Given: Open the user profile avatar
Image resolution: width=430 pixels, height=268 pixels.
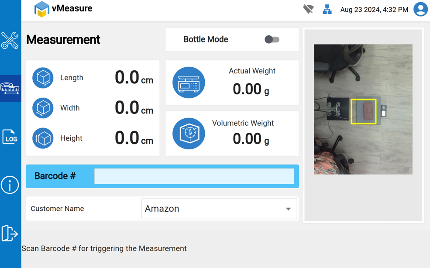Looking at the screenshot, I should pyautogui.click(x=420, y=9).
